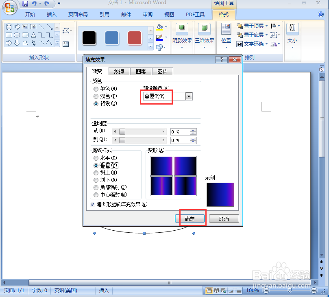The width and height of the screenshot is (329, 297).
Task: Click the 取消 Cancel button
Action: [x=224, y=219]
